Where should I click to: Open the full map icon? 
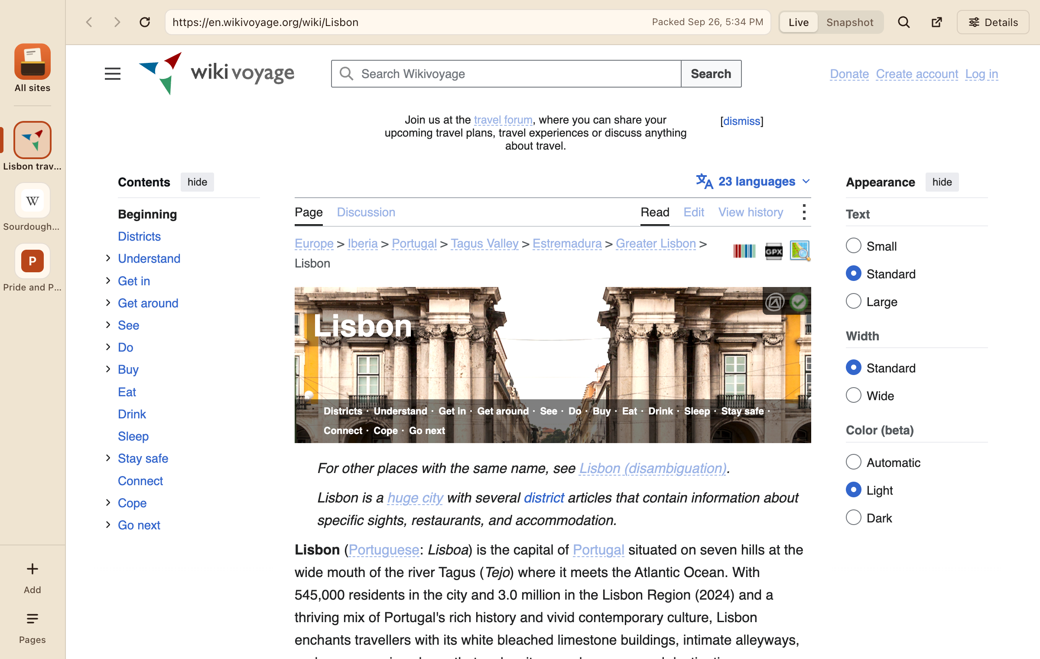pos(800,251)
